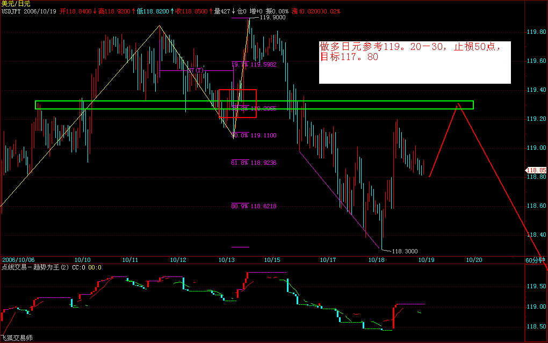Click the 118.3000 low price label
The height and width of the screenshot is (343, 548).
[405, 251]
